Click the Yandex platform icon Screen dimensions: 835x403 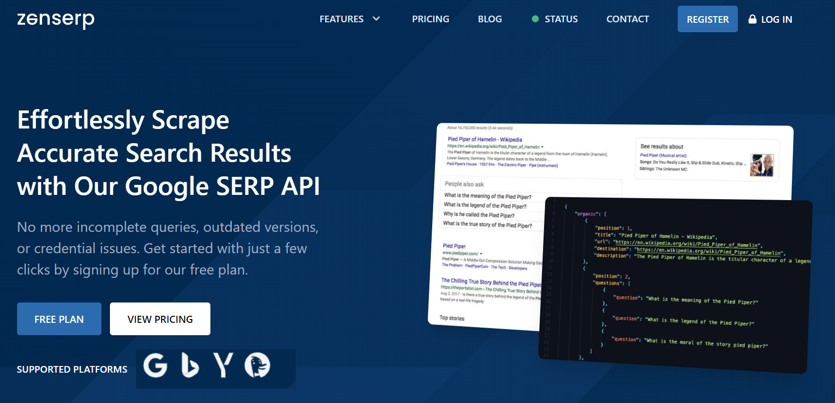(x=223, y=365)
